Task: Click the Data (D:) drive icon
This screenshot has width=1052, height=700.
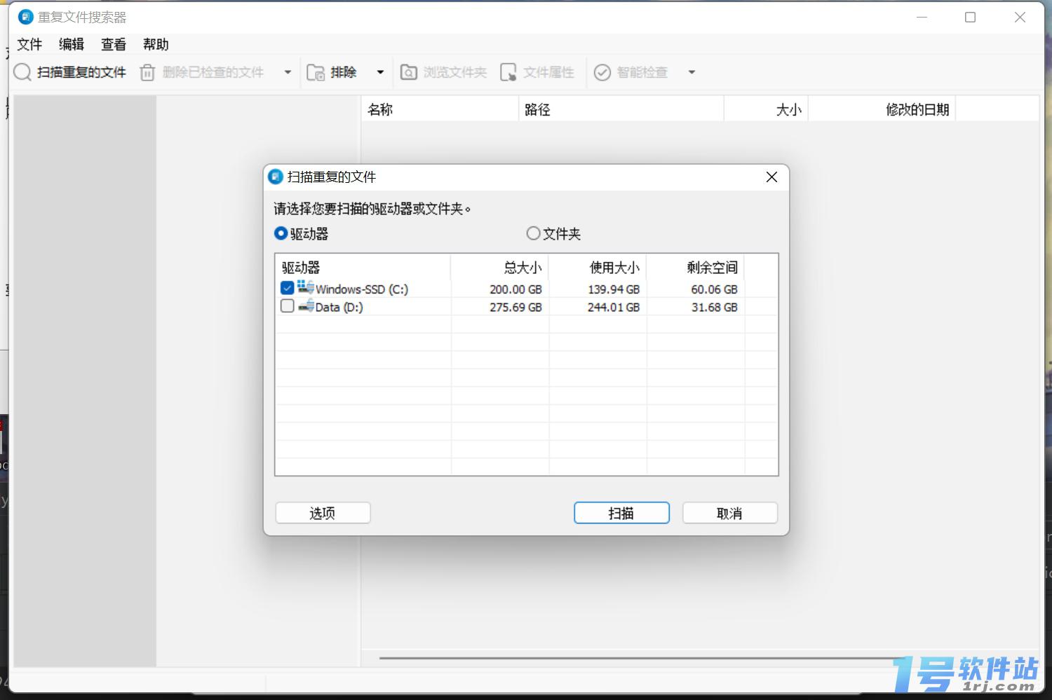Action: (306, 306)
